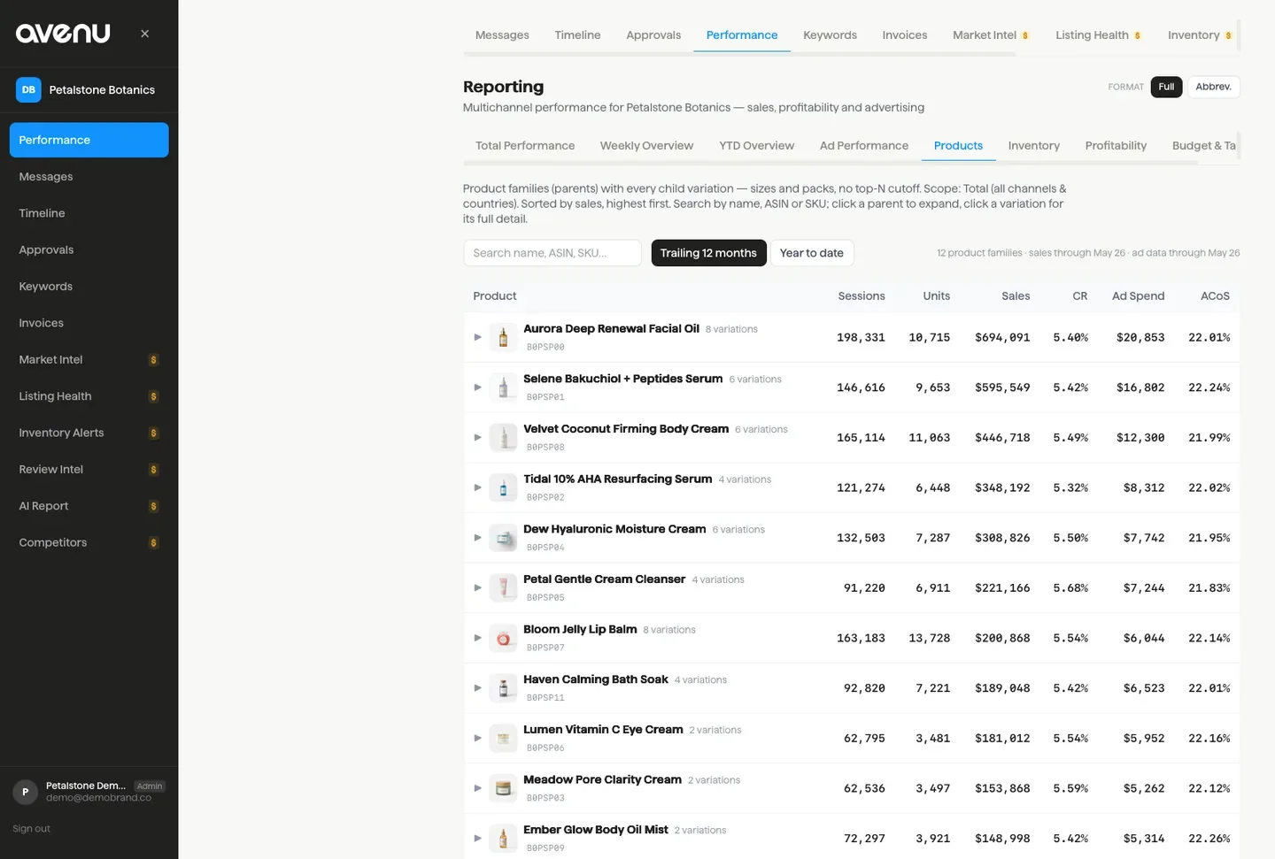Expand Selene Bakuchiol + Peptides Serum variations

(477, 387)
